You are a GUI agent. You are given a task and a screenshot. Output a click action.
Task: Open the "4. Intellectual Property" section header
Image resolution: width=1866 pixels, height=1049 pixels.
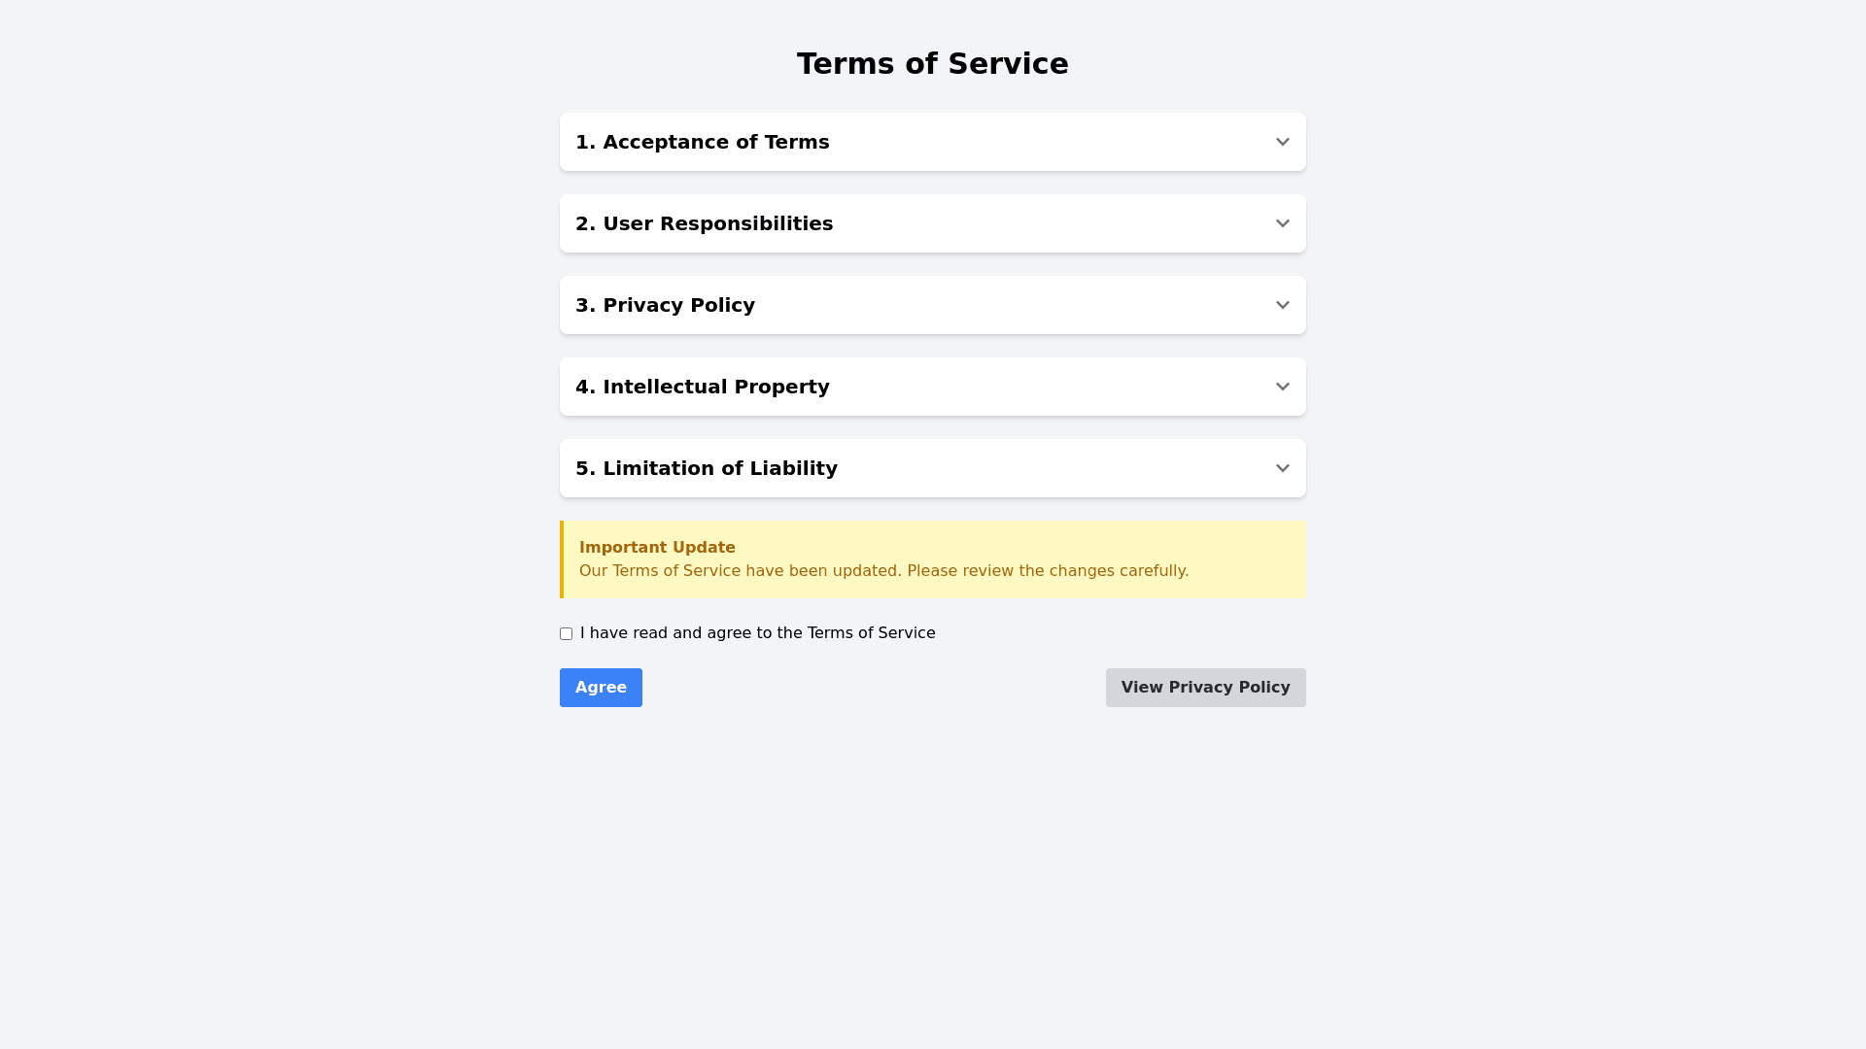tap(702, 387)
